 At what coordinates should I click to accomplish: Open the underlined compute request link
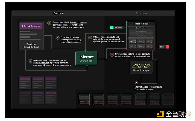(x=41, y=63)
